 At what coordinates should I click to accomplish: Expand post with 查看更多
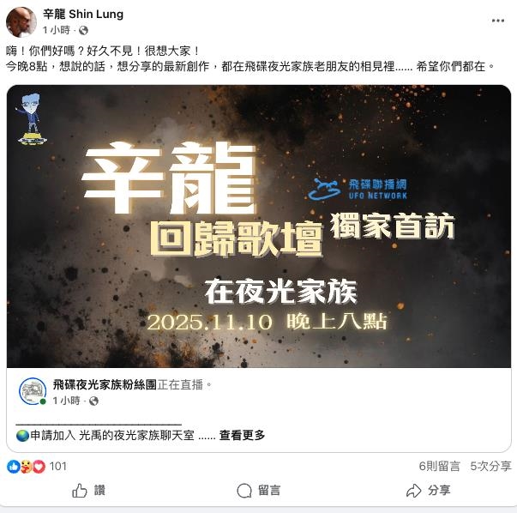click(242, 435)
